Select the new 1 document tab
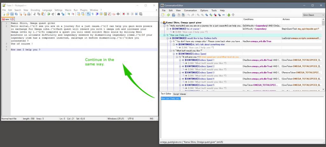326x147 pixels. tap(8, 19)
